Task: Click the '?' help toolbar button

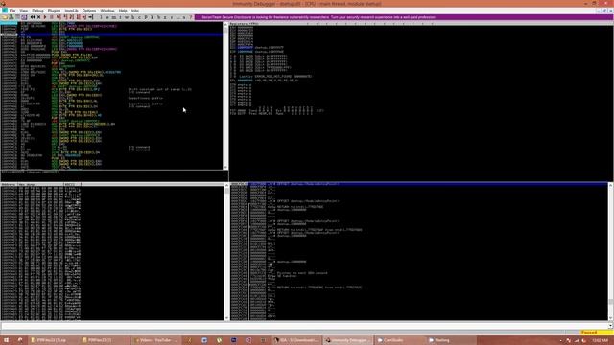Action: pos(191,17)
